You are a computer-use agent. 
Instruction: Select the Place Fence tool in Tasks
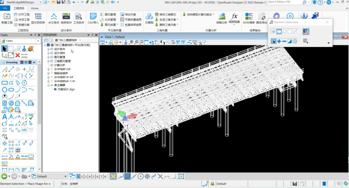pos(11,49)
